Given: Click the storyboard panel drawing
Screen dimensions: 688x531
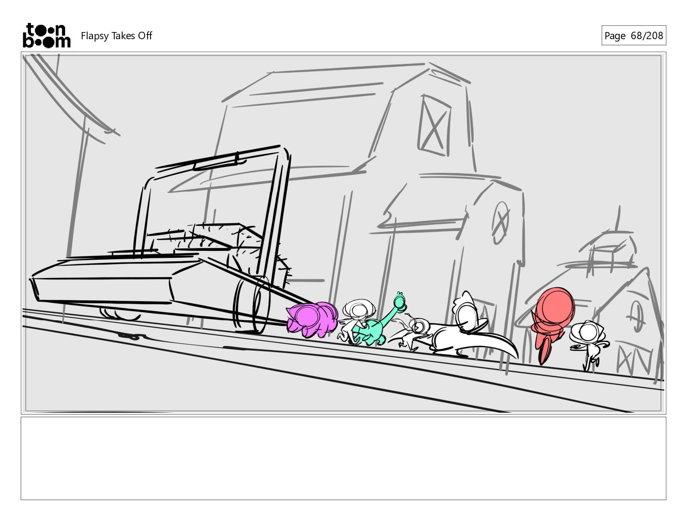Looking at the screenshot, I should click(343, 233).
